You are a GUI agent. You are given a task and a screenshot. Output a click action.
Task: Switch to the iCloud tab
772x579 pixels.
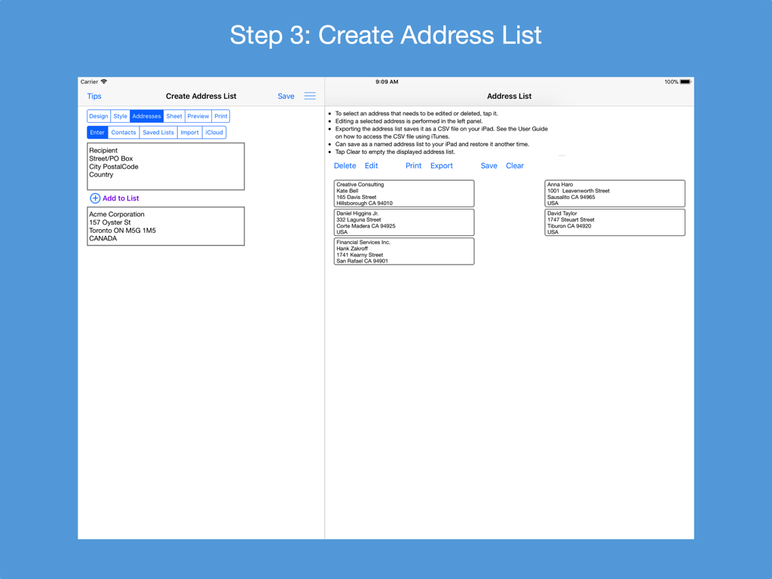pyautogui.click(x=214, y=132)
